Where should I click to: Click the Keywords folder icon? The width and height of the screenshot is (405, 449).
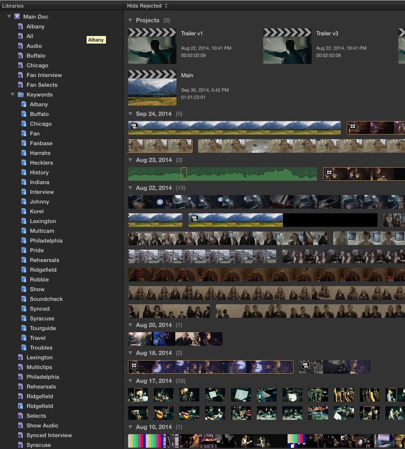tap(21, 94)
